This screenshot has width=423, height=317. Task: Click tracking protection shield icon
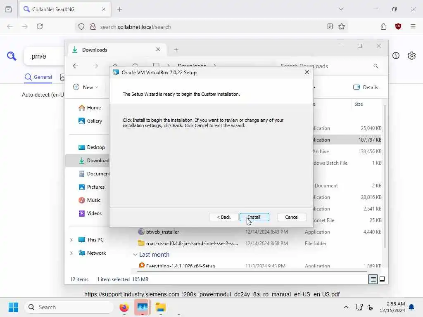point(81,26)
